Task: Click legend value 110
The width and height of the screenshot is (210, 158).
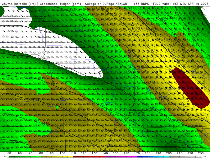Action: (x=73, y=153)
